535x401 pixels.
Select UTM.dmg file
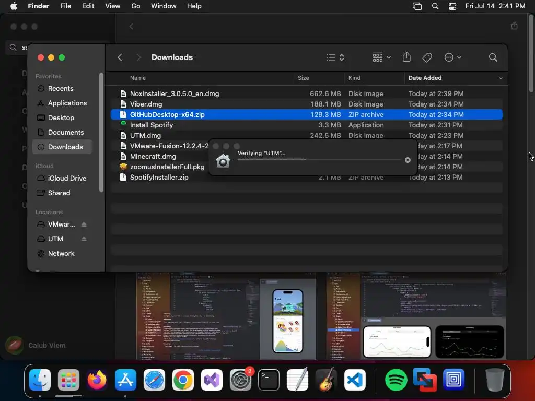[x=306, y=135]
